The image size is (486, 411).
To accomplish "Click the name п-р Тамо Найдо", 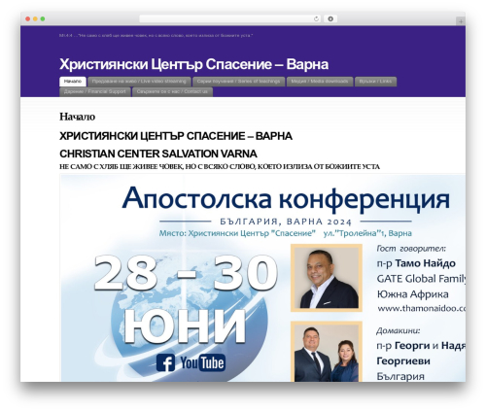I will (x=416, y=263).
